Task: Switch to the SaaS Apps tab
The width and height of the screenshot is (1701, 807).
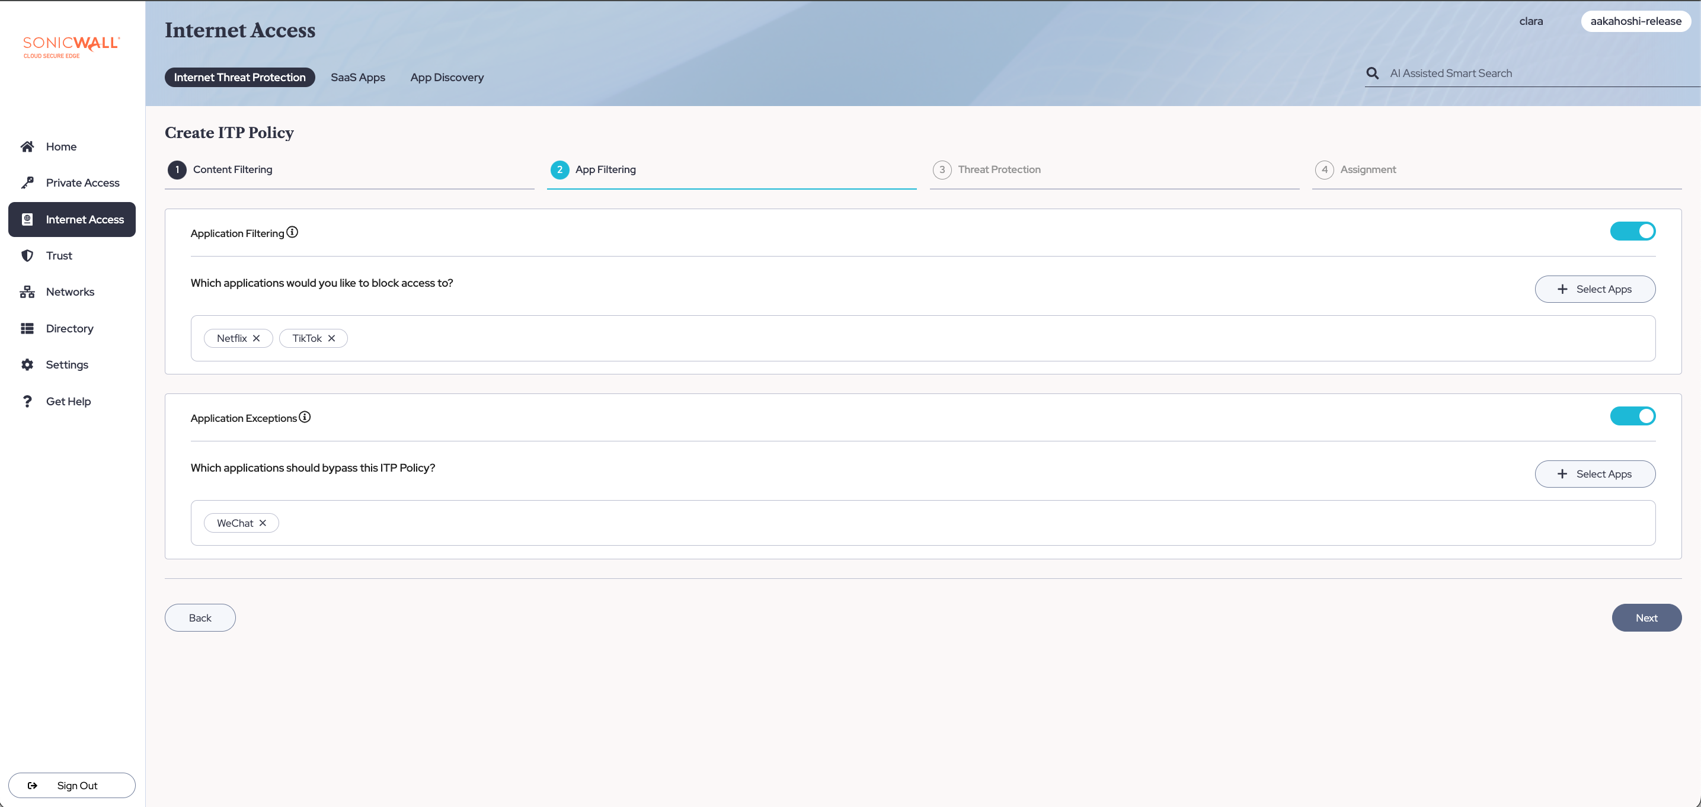Action: [358, 77]
